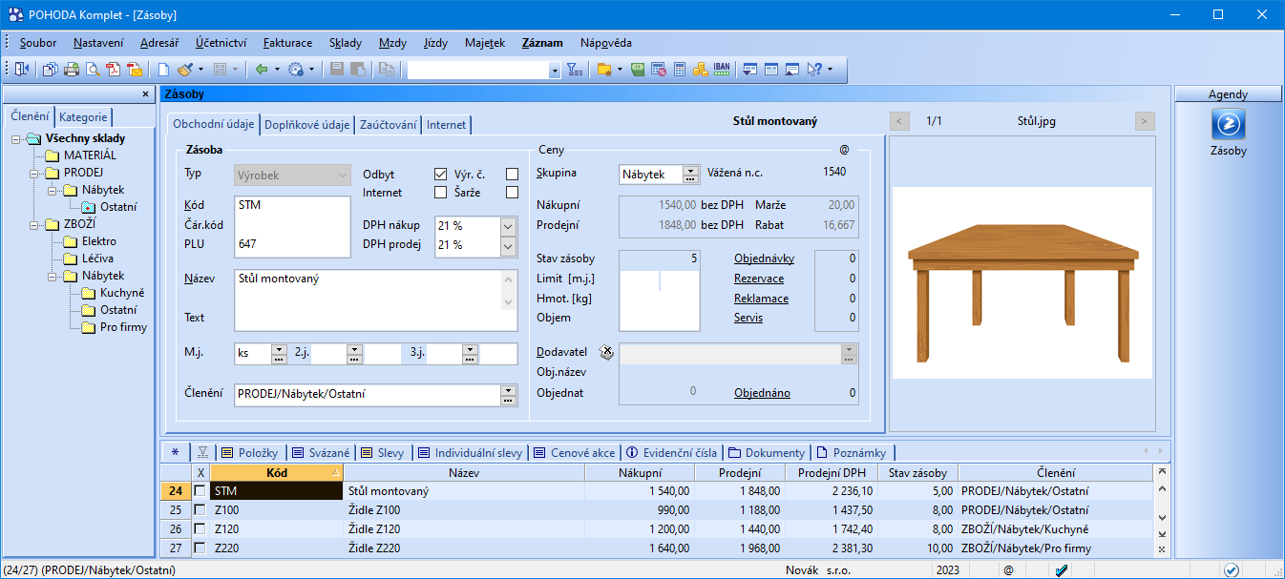
Task: Open the toolbar search combo box dropdown
Action: tap(555, 71)
